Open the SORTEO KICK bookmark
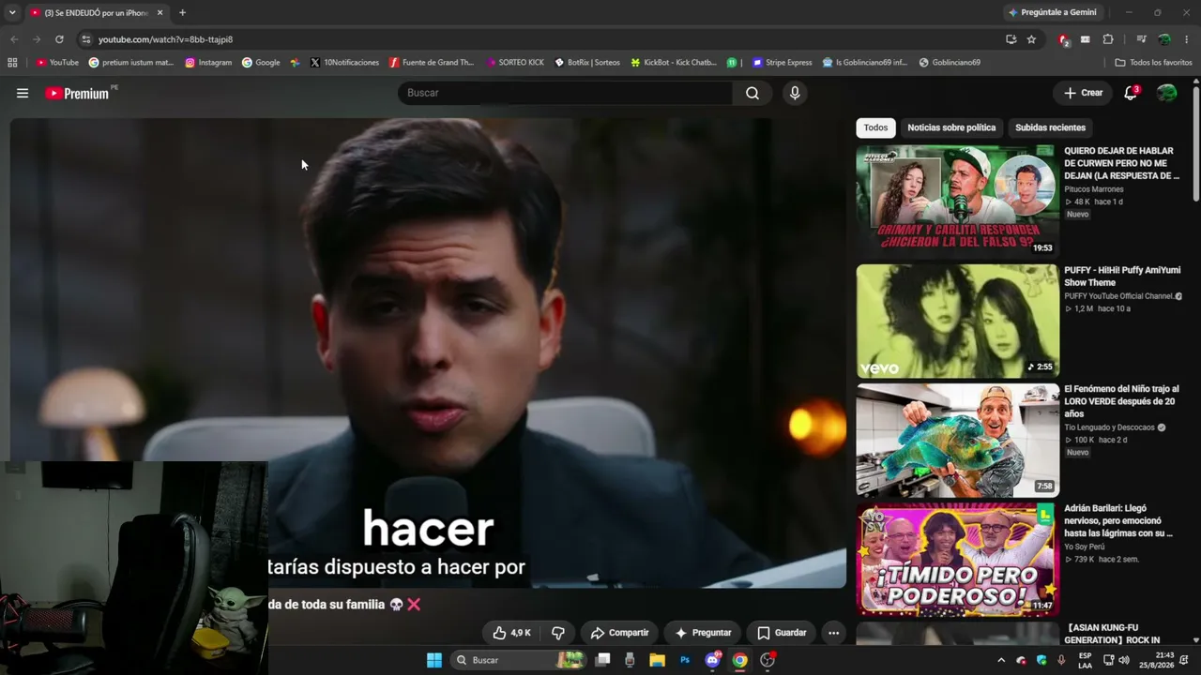The height and width of the screenshot is (675, 1201). tap(514, 63)
